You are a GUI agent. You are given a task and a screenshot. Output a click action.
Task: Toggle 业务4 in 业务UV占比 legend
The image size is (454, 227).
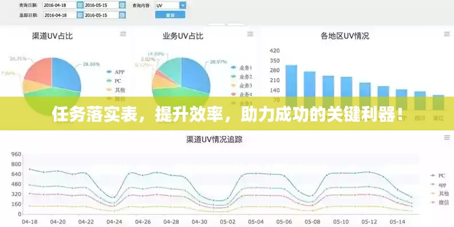(242, 94)
